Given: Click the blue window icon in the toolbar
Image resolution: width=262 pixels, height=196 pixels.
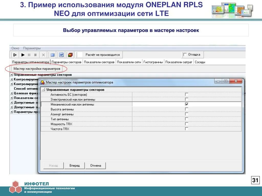Looking at the screenshot, I should tap(52, 55).
